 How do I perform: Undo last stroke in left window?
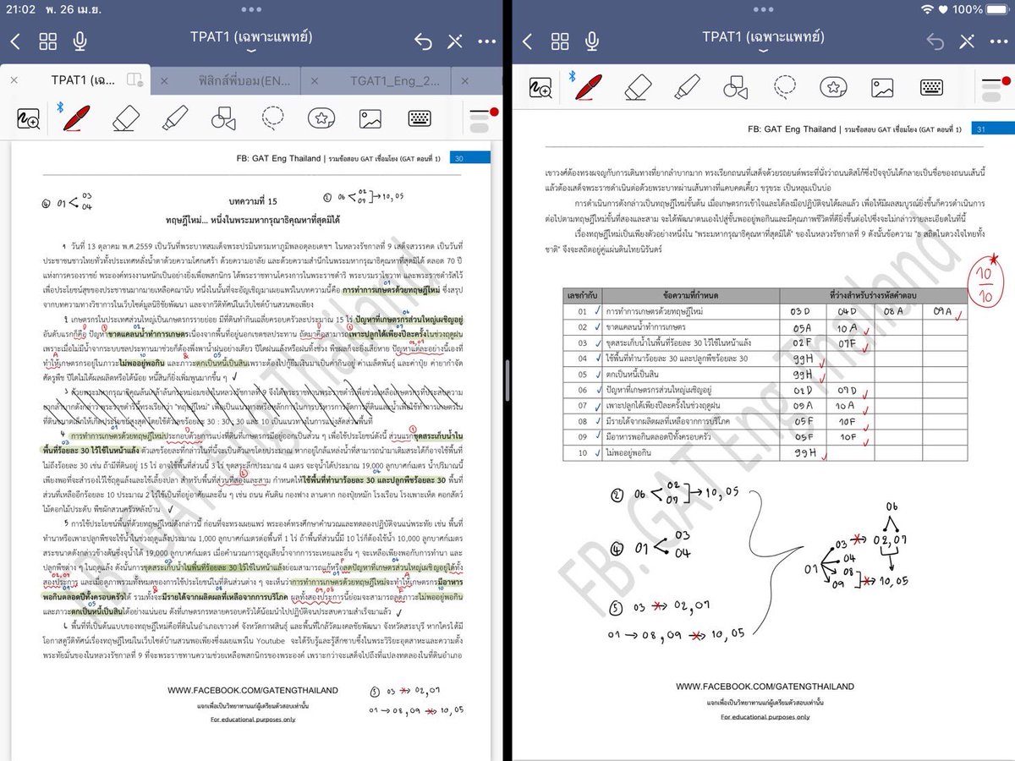(x=423, y=41)
